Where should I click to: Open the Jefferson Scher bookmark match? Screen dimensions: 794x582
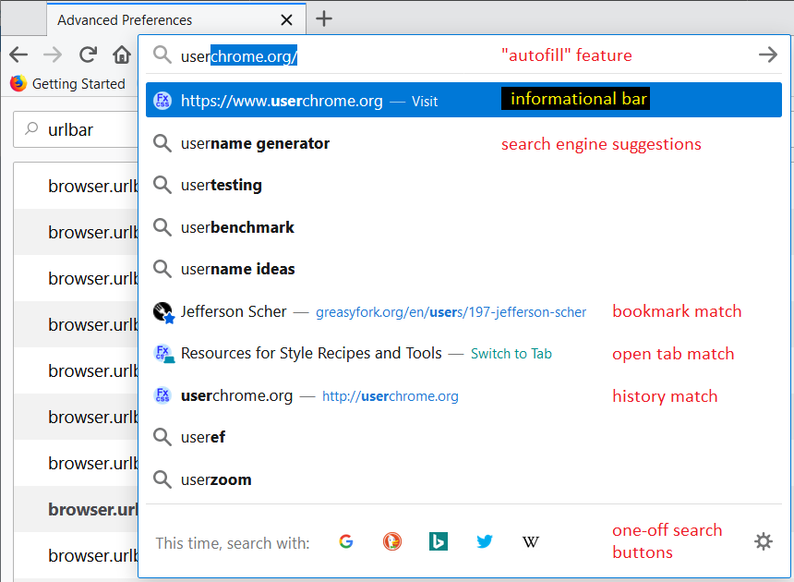463,311
